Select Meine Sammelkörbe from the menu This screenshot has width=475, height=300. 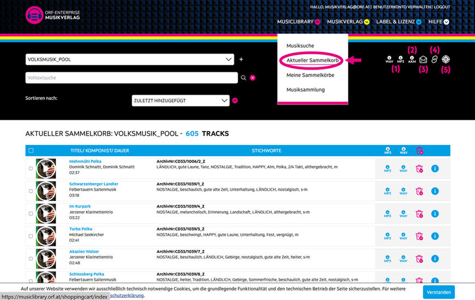coord(310,75)
